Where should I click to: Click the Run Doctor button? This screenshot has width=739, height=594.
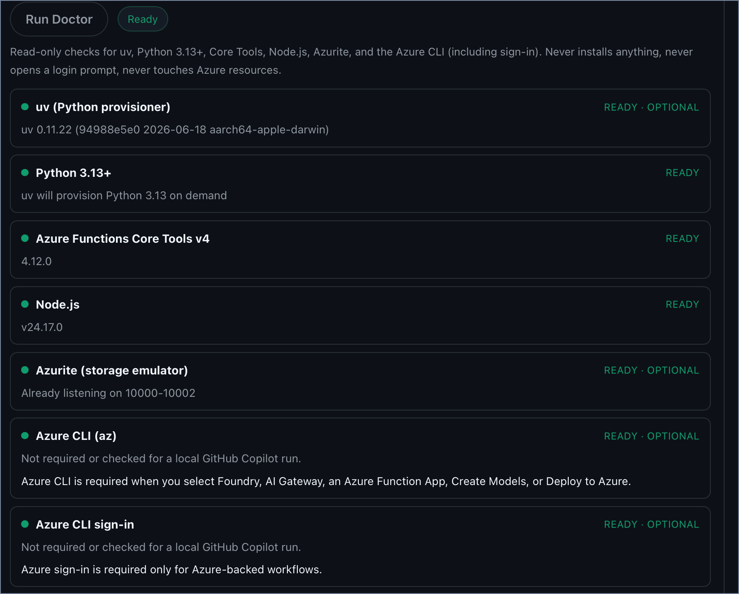tap(59, 19)
